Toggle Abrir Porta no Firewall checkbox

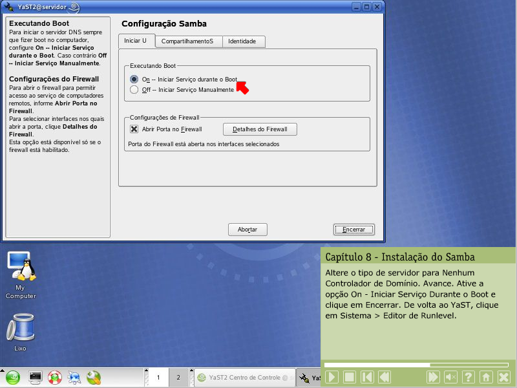(x=134, y=129)
